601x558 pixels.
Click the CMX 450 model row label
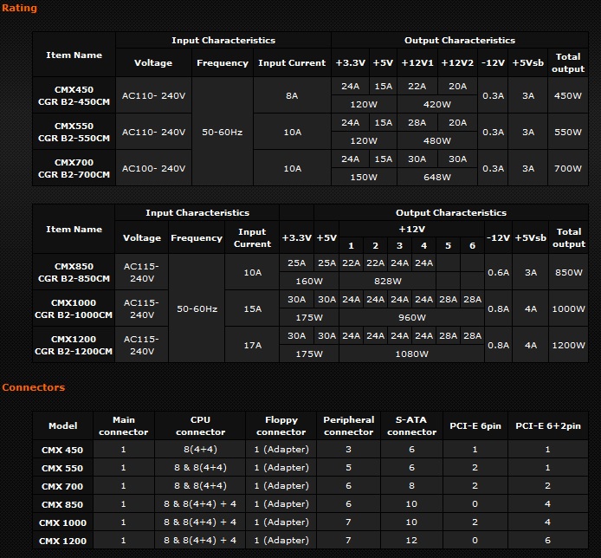(62, 450)
